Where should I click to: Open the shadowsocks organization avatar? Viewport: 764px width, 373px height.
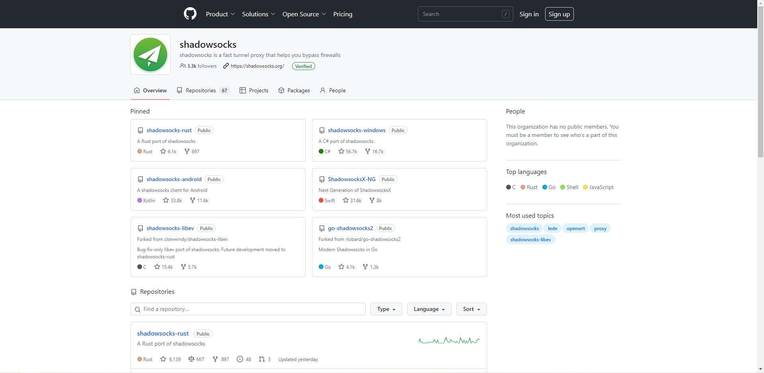pos(150,55)
